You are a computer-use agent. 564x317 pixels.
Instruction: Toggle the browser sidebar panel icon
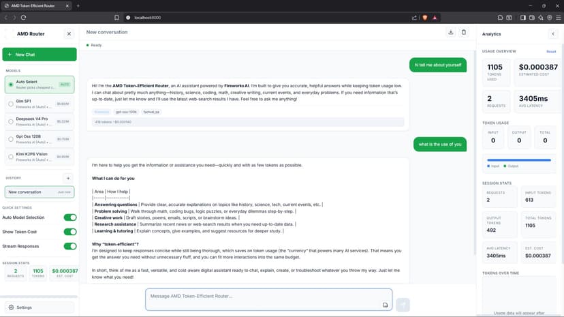pyautogui.click(x=522, y=17)
